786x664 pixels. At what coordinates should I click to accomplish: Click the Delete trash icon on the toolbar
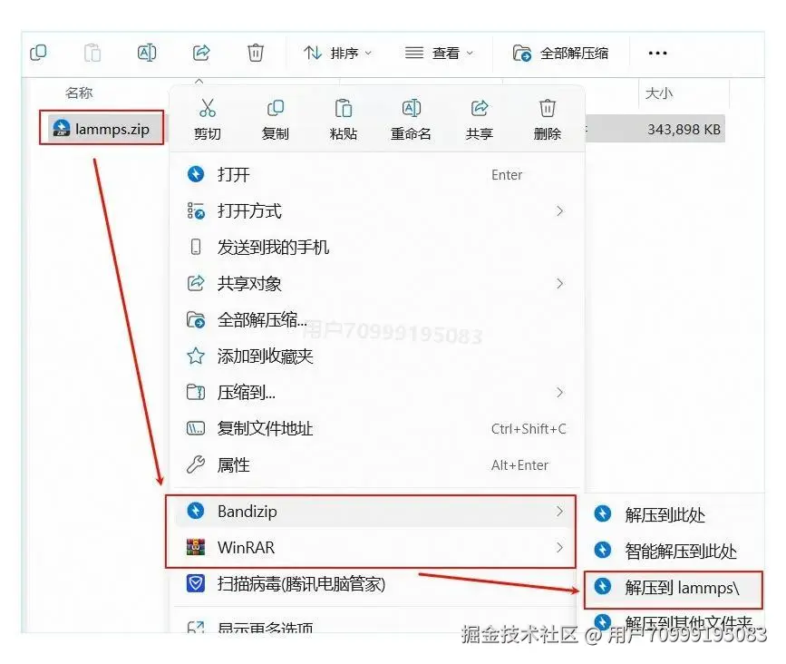[256, 52]
